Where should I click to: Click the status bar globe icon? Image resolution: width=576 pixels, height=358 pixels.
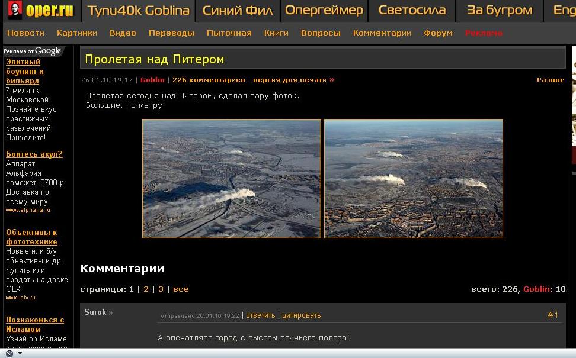(x=9, y=353)
